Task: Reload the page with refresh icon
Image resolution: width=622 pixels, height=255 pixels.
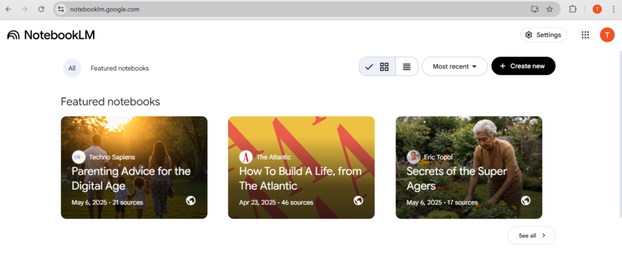Action: (41, 9)
